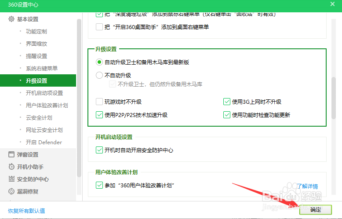Click the 360设置中心 title text
342x219 pixels.
coord(23,4)
